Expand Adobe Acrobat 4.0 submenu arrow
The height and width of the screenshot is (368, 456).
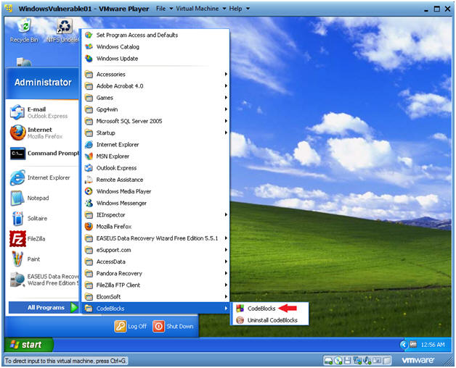coord(226,86)
